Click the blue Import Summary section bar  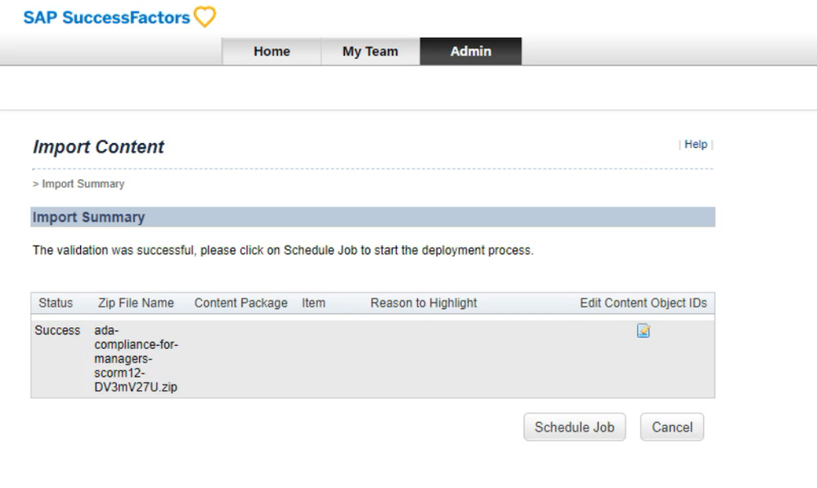click(x=372, y=217)
